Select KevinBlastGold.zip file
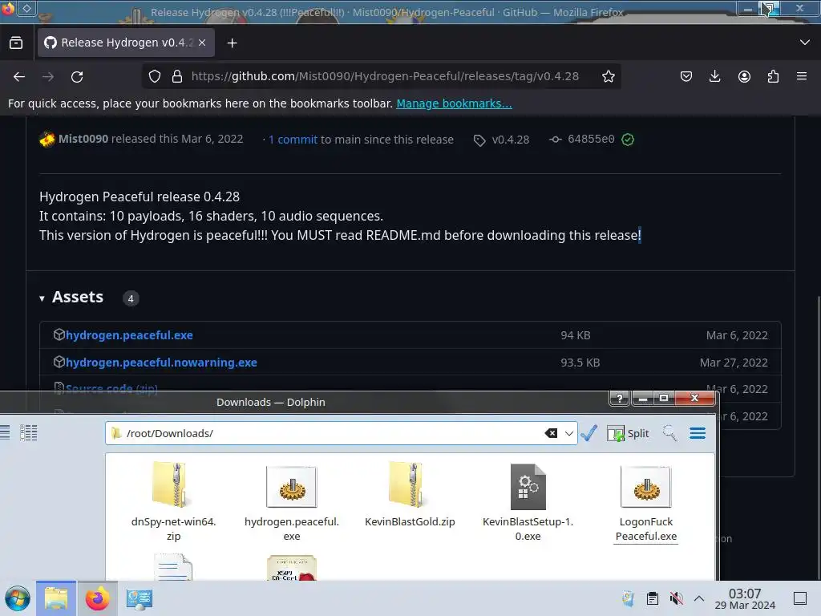 point(410,495)
